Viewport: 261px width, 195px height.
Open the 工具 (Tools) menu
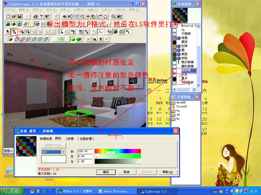pos(106,10)
